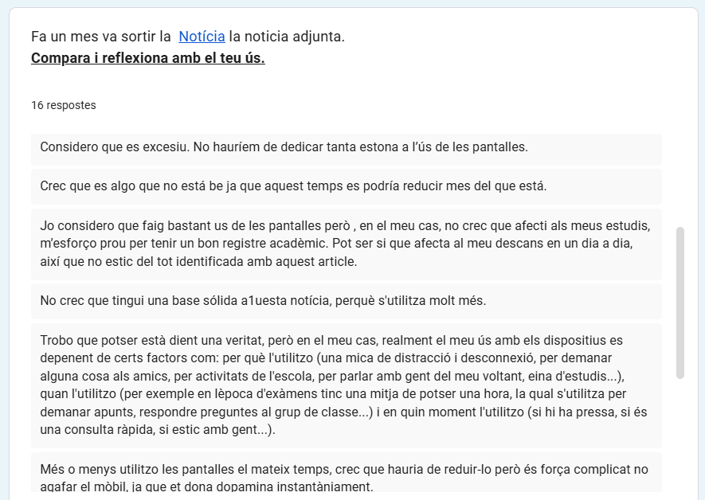This screenshot has height=500, width=705.
Task: Select the "16 respostes" count label
Action: [64, 105]
